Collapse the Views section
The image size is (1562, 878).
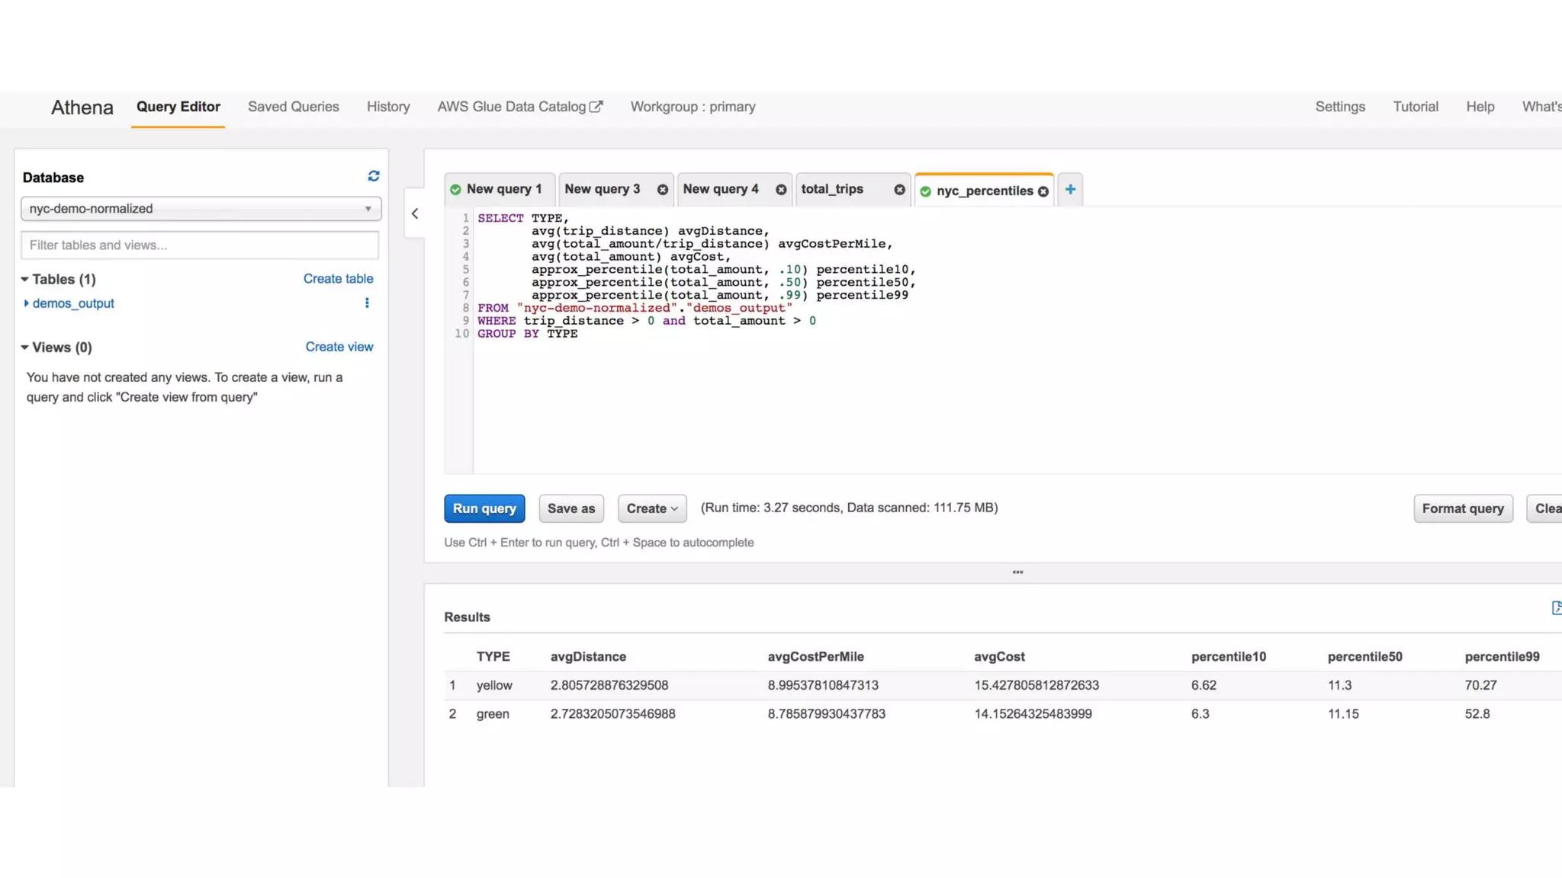tap(25, 348)
